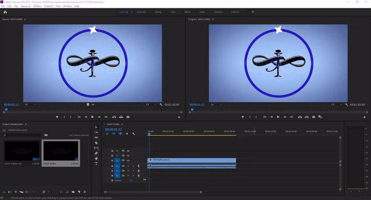Screen dimensions: 371x200
Task: Click Lift button in Program monitor
Action: tap(300, 117)
